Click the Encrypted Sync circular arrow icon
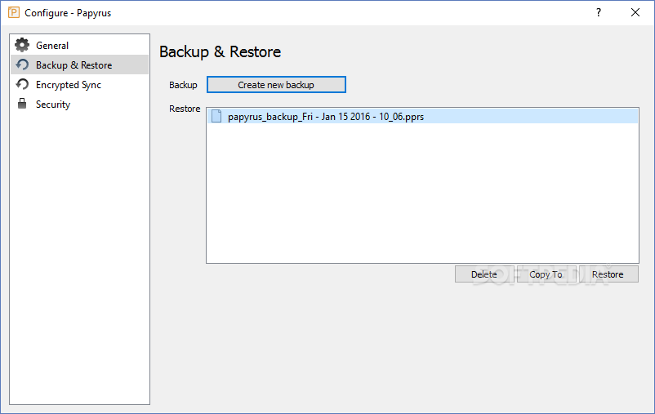The height and width of the screenshot is (414, 655). point(22,84)
